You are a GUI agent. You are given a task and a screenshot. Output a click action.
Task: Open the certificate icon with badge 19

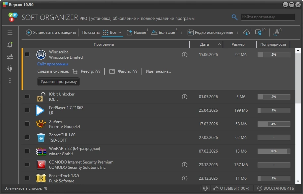258,32
